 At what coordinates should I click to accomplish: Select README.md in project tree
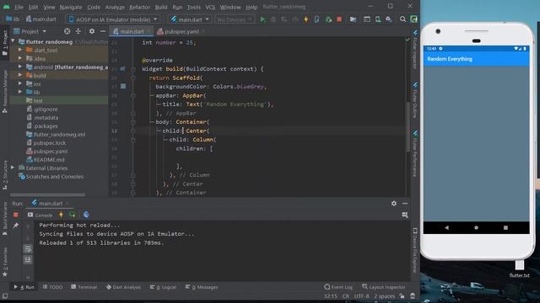pos(49,160)
